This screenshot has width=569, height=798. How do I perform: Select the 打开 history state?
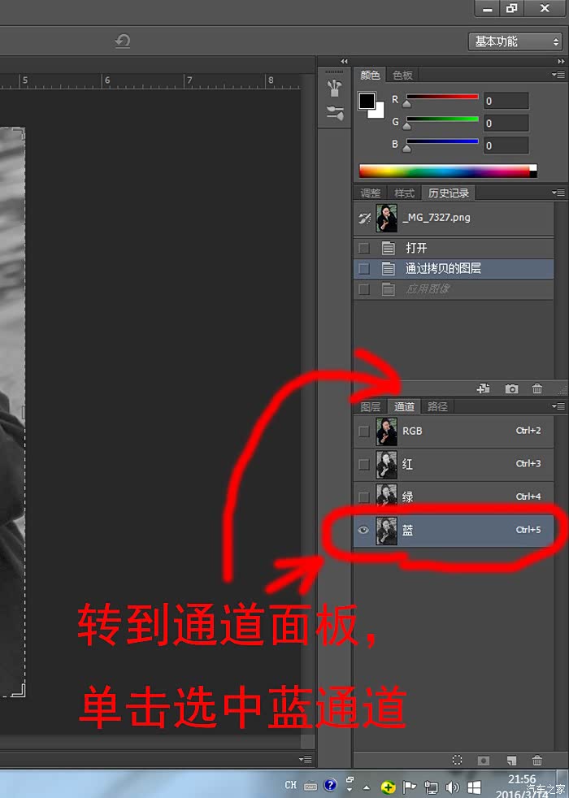coord(454,248)
